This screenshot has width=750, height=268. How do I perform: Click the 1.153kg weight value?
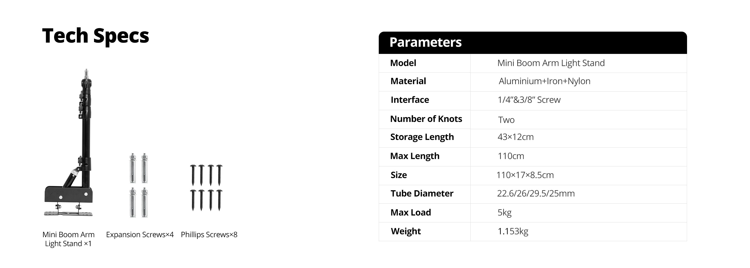coord(513,231)
